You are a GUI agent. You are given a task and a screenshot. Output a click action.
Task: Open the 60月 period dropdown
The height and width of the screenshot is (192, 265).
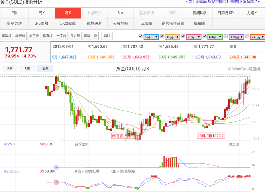click(215, 37)
